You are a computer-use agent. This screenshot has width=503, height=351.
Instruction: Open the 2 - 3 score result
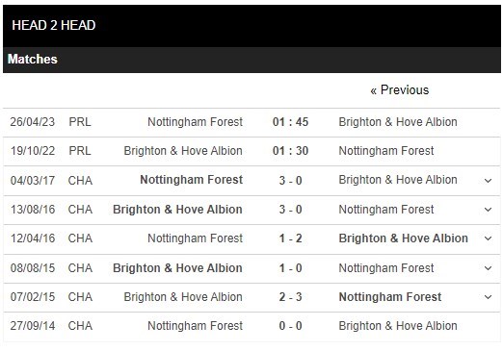click(x=290, y=297)
